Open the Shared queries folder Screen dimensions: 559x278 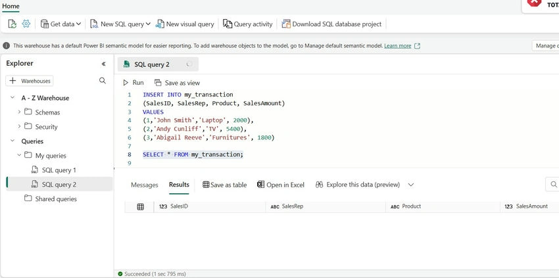pyautogui.click(x=56, y=199)
